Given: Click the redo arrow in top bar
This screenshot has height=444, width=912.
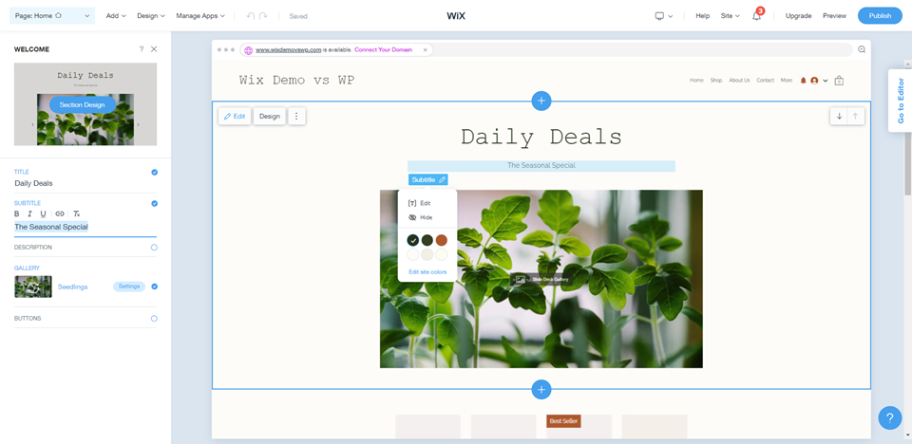Looking at the screenshot, I should click(263, 16).
